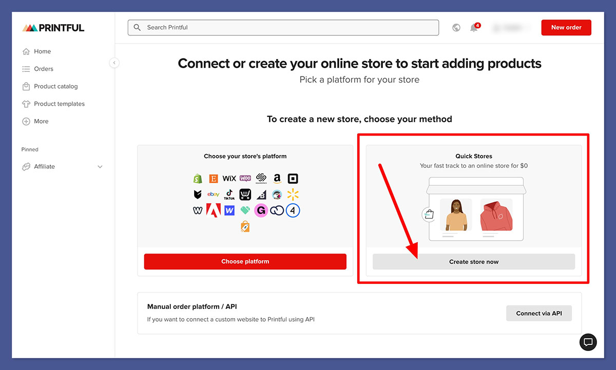Click the WooCommerce platform icon
The height and width of the screenshot is (370, 616).
tap(245, 178)
